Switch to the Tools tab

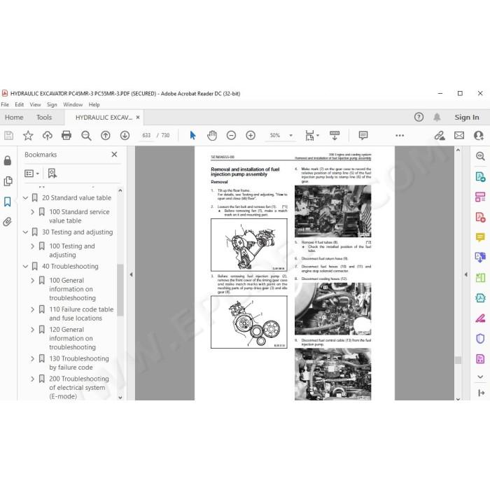coord(43,117)
